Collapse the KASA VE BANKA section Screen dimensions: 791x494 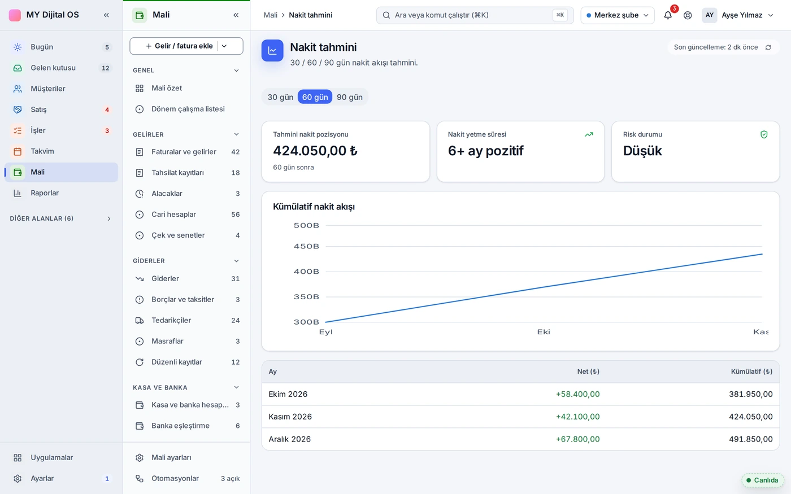click(236, 388)
